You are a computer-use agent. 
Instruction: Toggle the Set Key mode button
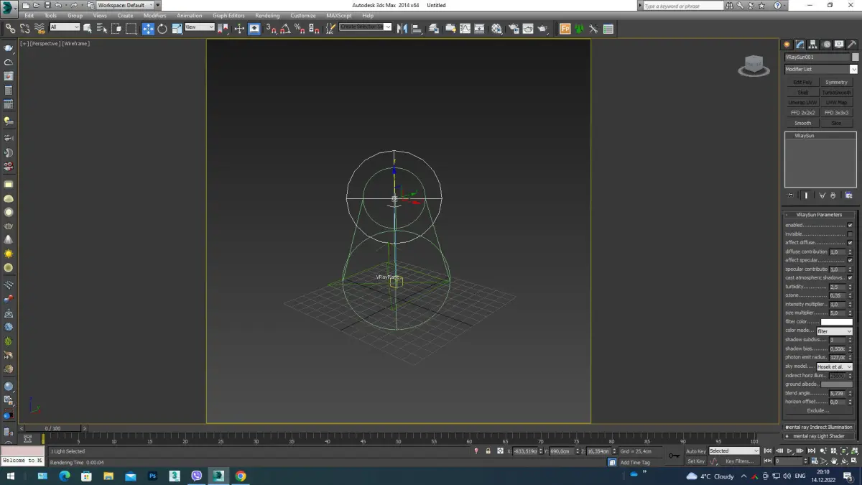pyautogui.click(x=696, y=461)
